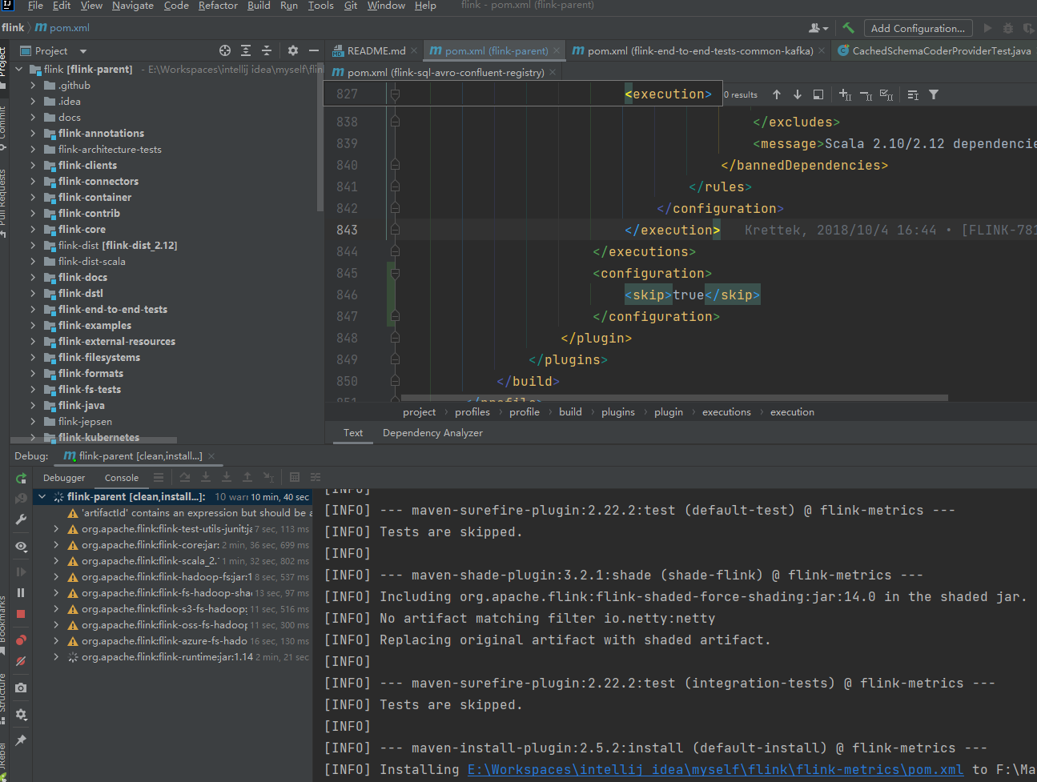This screenshot has width=1037, height=782.
Task: Close the pom.xml (flink-sql-avro-confluent-registry) tab
Action: [x=553, y=72]
